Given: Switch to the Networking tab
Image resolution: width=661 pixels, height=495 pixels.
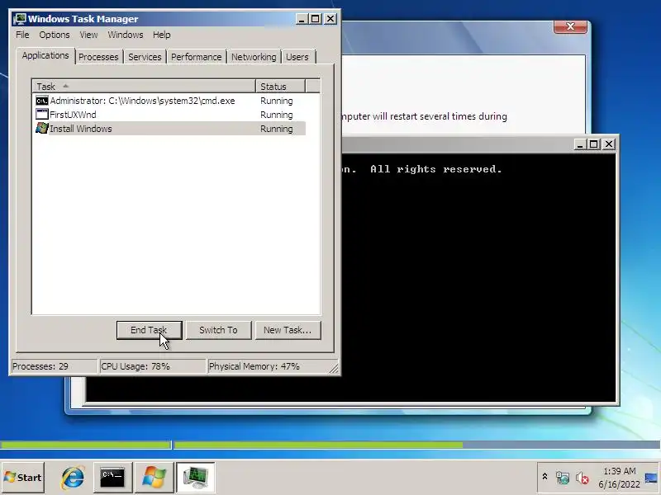Looking at the screenshot, I should coord(254,57).
